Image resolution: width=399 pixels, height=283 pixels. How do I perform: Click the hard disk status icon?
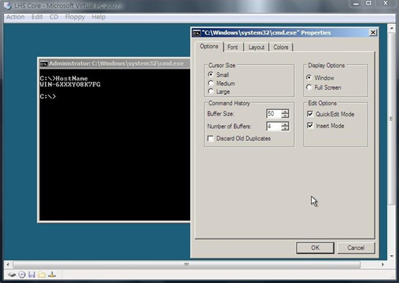click(12, 274)
